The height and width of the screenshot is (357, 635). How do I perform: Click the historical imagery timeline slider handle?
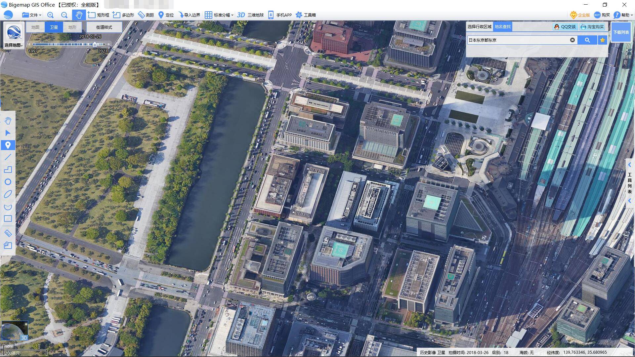tap(95, 44)
